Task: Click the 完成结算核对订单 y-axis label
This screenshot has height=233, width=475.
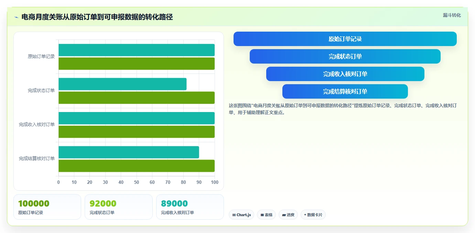Action: pos(37,158)
